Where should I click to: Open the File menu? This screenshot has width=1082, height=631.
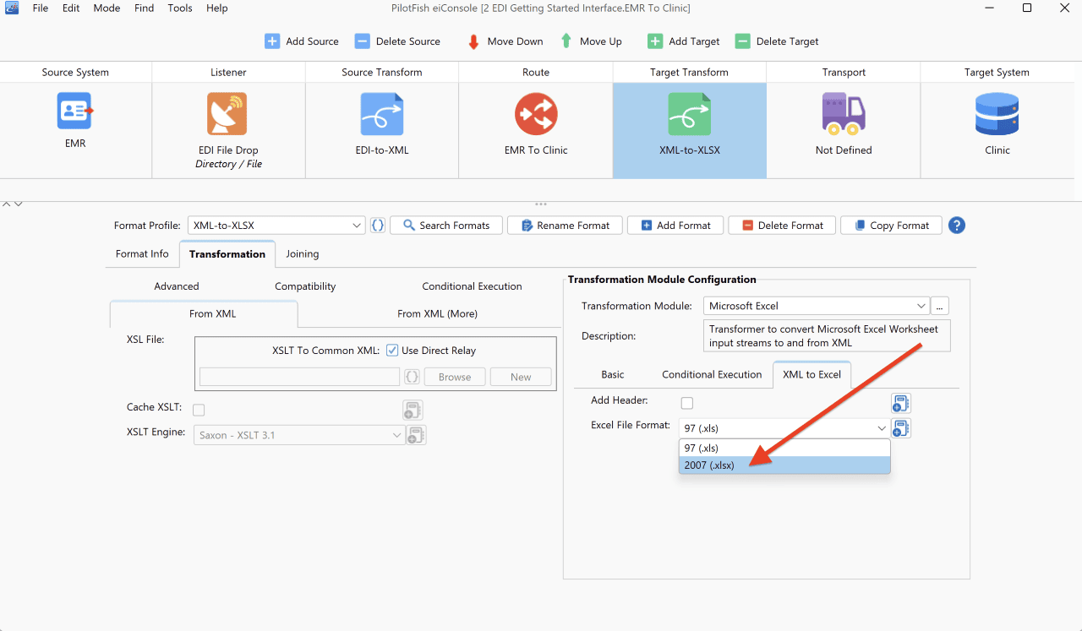coord(41,8)
